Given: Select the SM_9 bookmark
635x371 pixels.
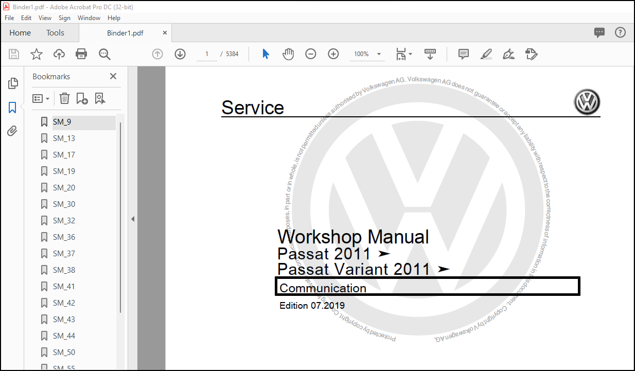Looking at the screenshot, I should click(62, 122).
